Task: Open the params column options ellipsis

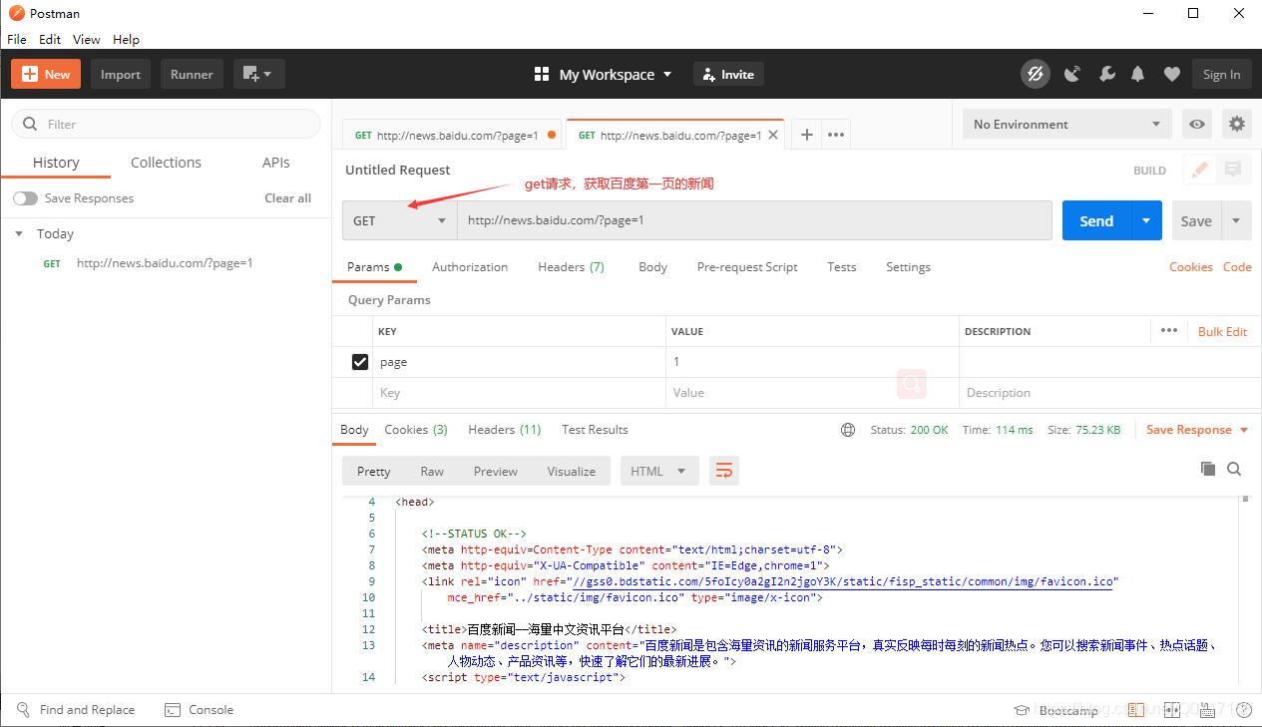Action: point(1169,331)
